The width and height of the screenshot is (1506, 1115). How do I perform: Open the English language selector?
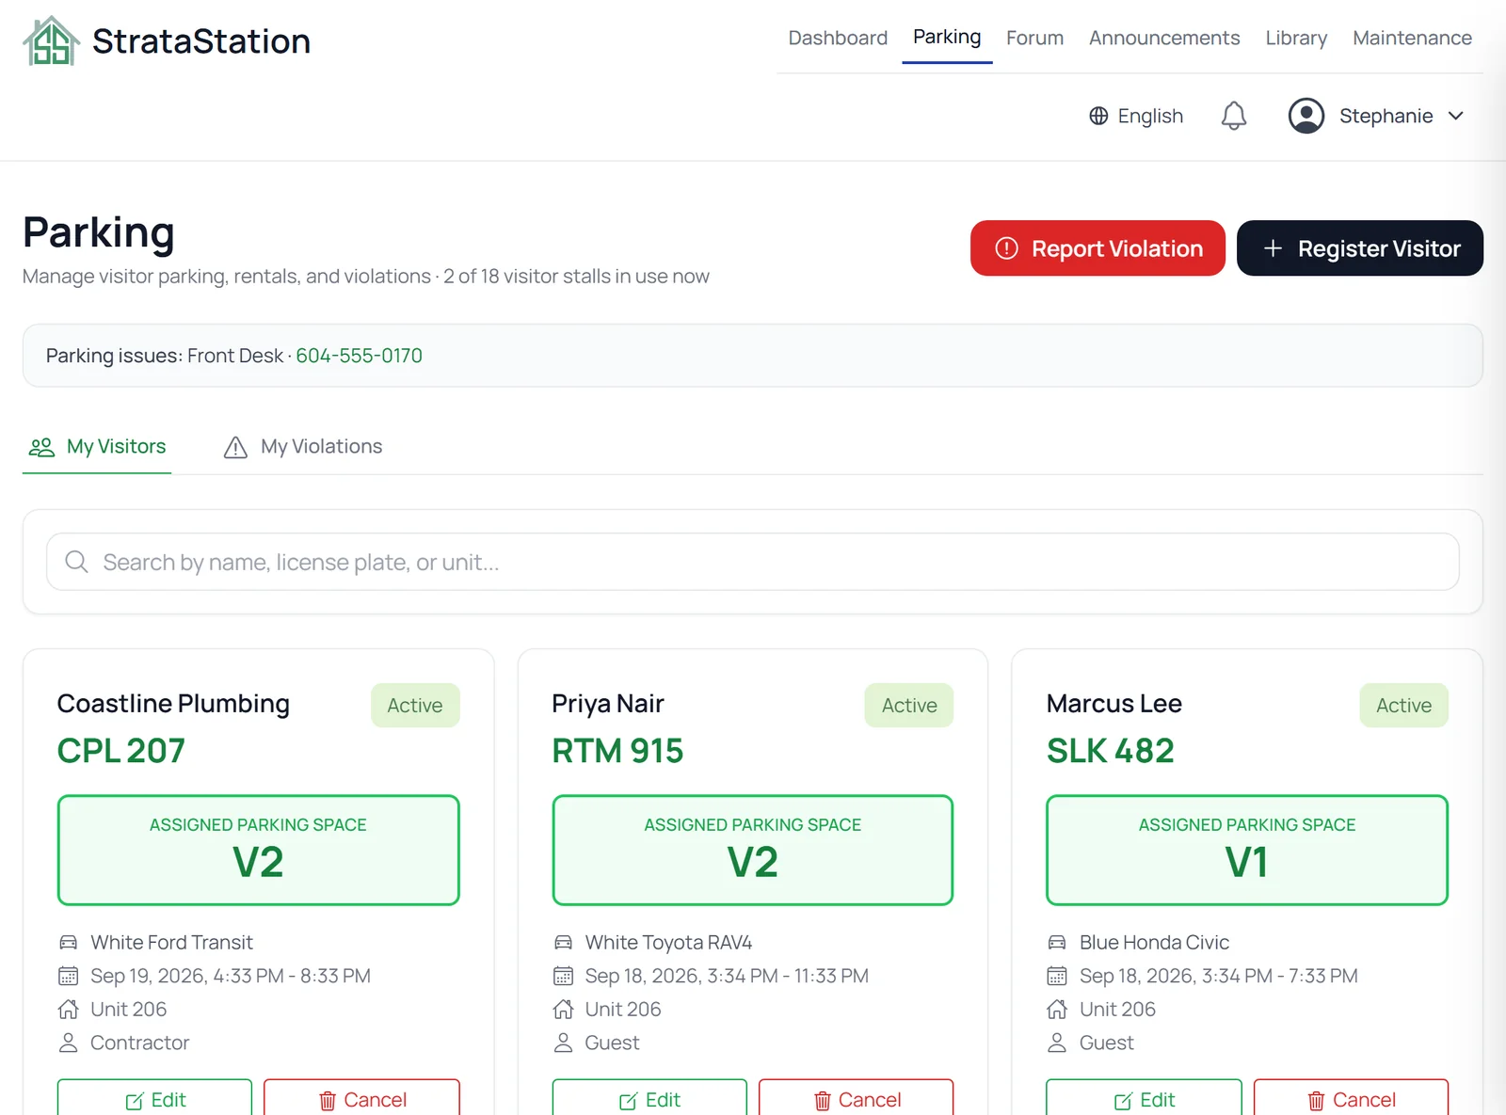point(1136,116)
